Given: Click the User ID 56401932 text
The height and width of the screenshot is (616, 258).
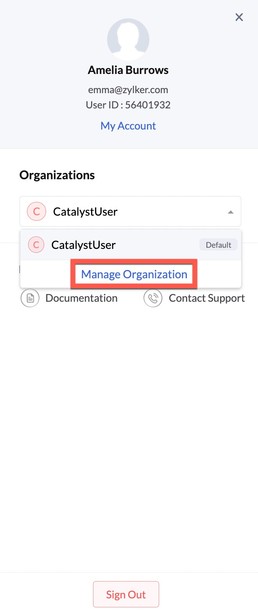Looking at the screenshot, I should [128, 105].
